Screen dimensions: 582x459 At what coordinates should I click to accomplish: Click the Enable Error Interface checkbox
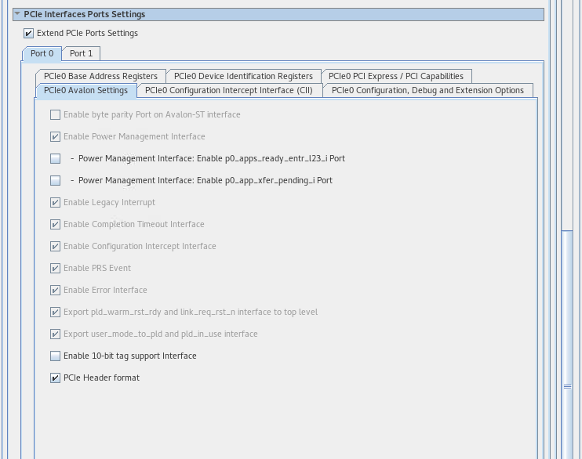point(56,291)
